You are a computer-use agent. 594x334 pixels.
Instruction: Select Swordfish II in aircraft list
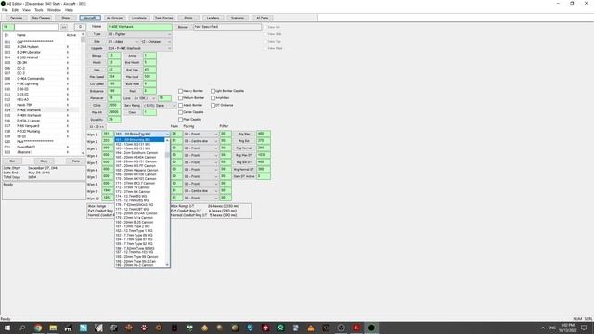click(x=26, y=148)
